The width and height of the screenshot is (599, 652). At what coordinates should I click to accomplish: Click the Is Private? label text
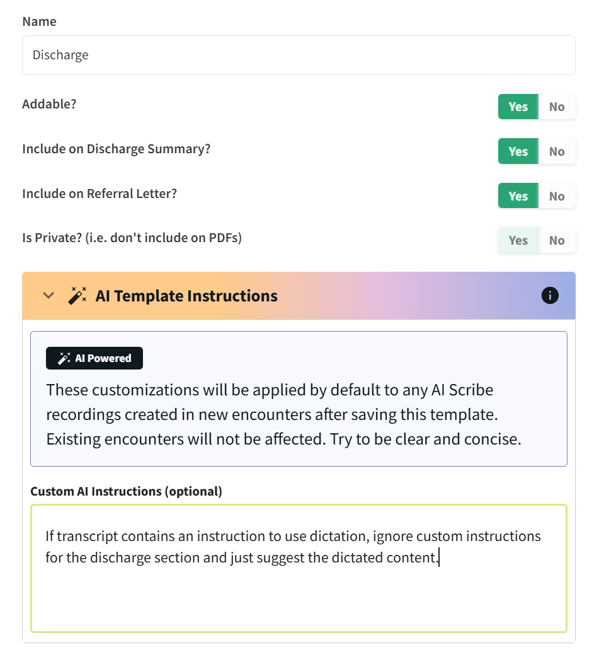[x=132, y=238]
